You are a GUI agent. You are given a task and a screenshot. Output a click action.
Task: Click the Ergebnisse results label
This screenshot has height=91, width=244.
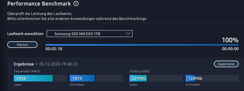(x=24, y=64)
